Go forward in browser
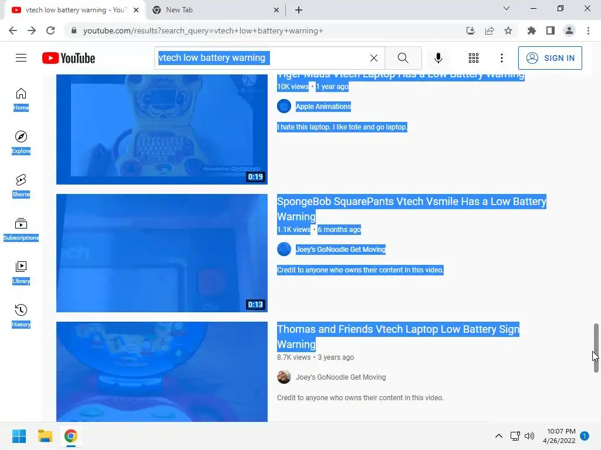The height and width of the screenshot is (450, 601). (x=32, y=30)
